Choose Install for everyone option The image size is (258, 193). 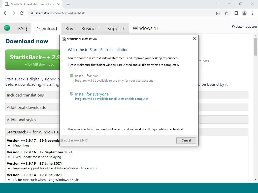[x=111, y=96]
